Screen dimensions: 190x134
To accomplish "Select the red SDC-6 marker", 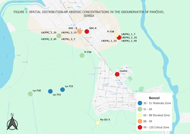I will point(87,32).
